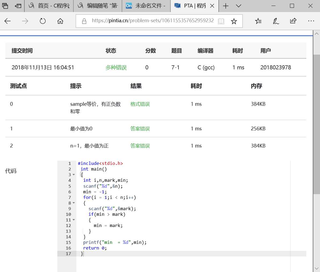This screenshot has width=320, height=272.
Task: Click the 测试点 column header
Action: tap(18, 86)
